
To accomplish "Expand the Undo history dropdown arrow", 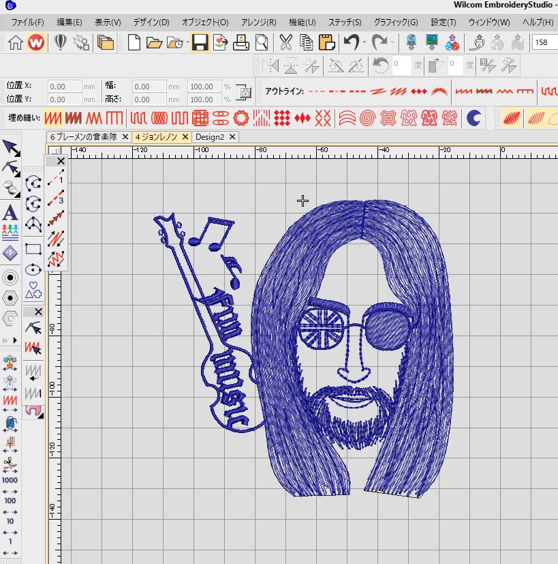I will pos(365,42).
